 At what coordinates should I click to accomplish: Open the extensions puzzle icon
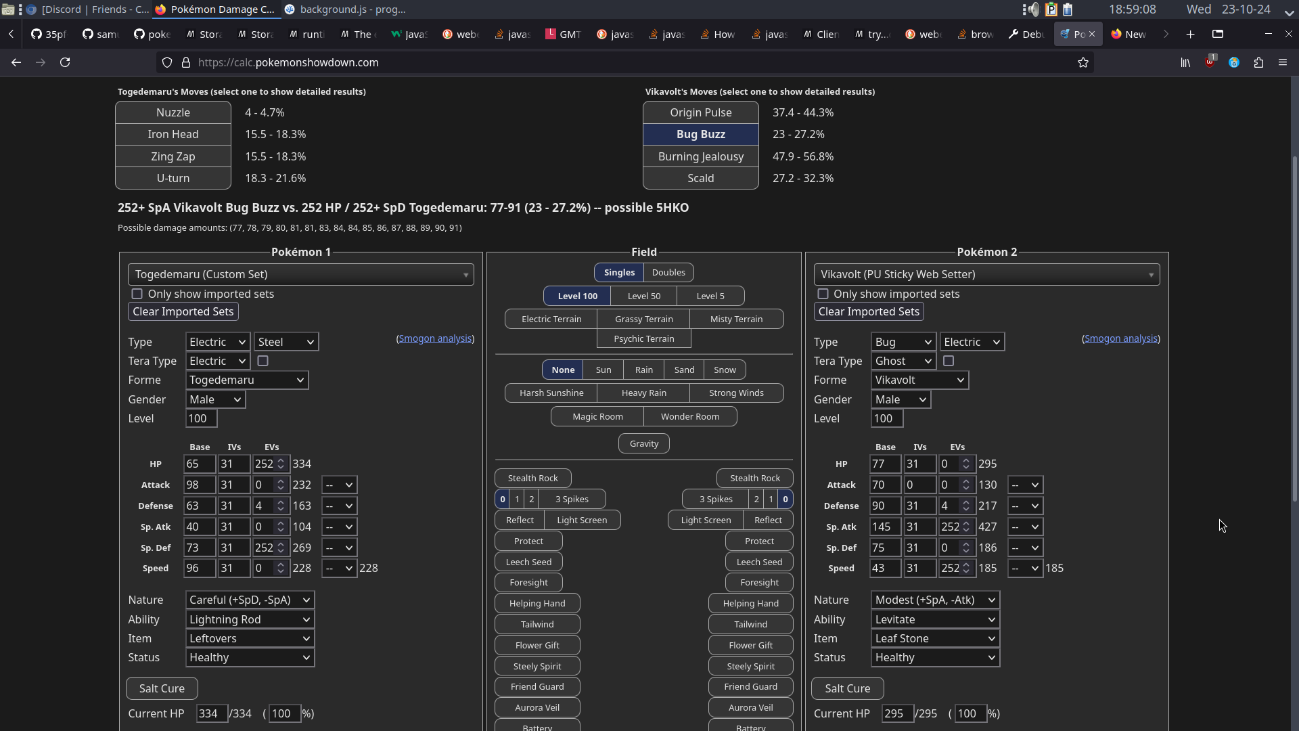click(x=1258, y=62)
